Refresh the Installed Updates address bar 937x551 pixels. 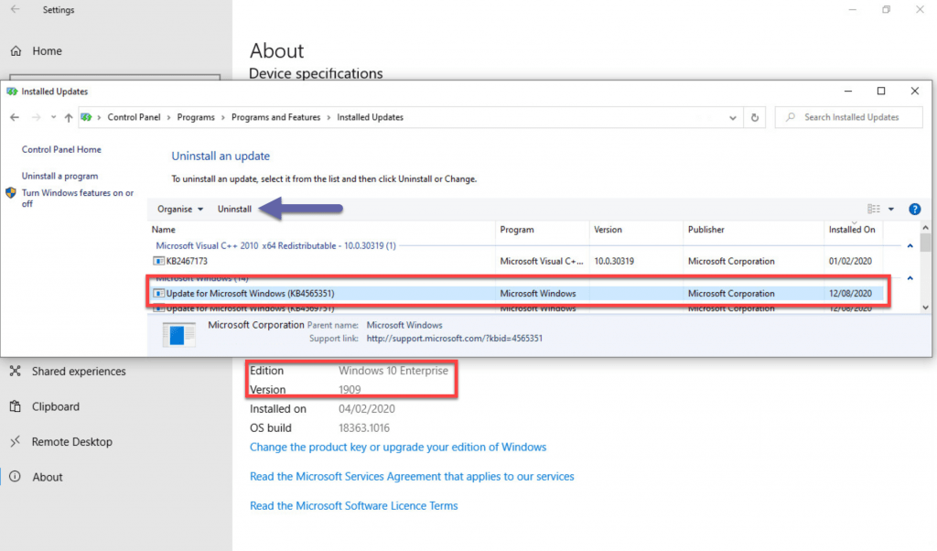pos(755,117)
